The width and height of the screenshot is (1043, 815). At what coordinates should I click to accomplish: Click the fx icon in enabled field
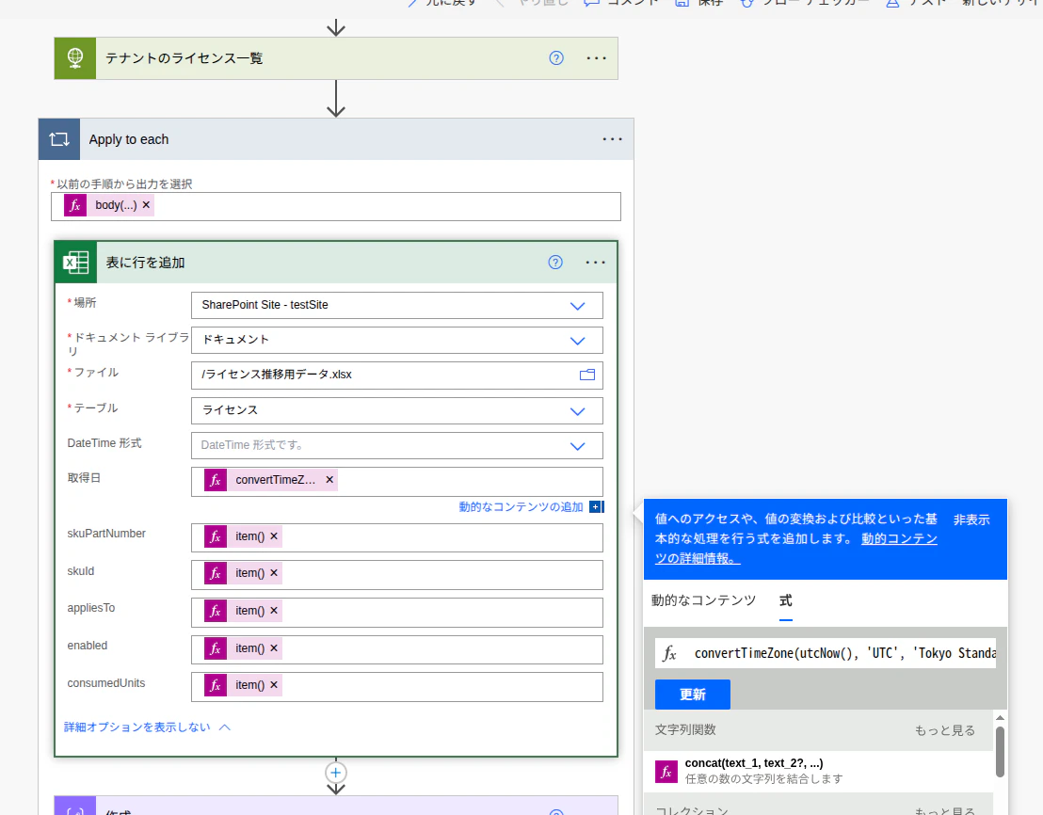point(216,648)
